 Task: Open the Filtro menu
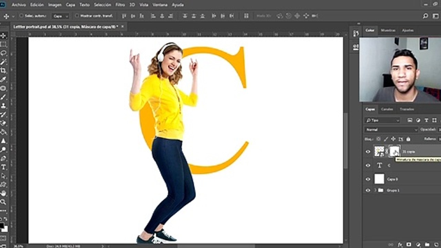[x=120, y=5]
